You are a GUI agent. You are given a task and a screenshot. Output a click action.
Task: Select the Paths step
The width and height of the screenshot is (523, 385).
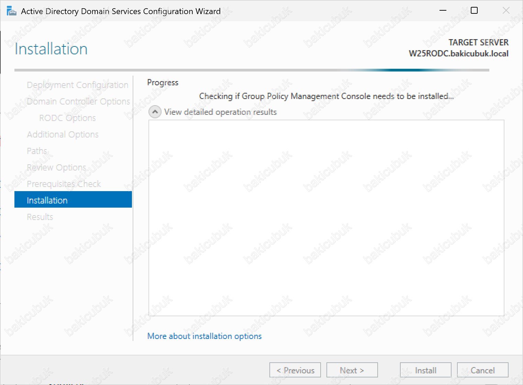coord(37,151)
